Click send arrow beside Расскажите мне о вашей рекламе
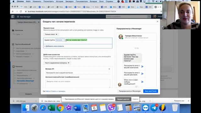 [x=142, y=74]
